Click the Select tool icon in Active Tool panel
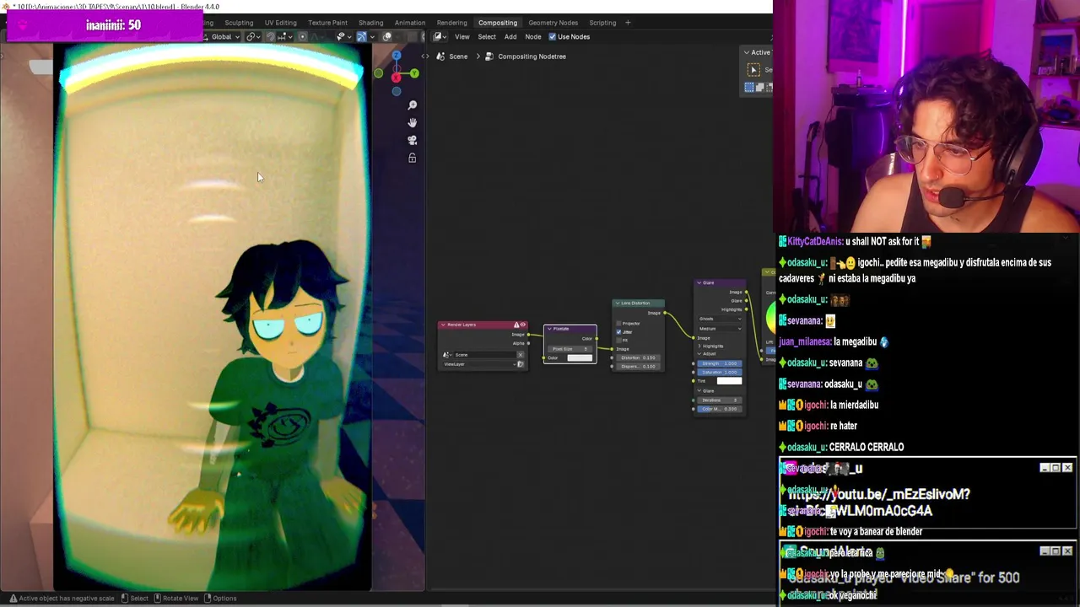Screen dimensions: 1080x607 pyautogui.click(x=753, y=70)
